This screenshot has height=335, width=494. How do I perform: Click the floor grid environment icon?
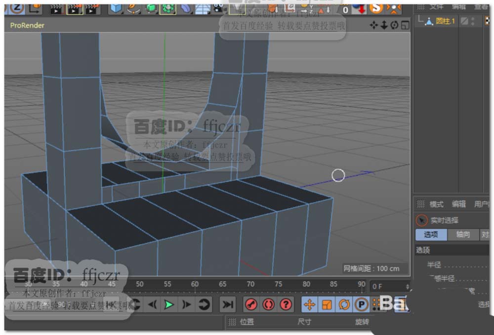tap(203, 9)
